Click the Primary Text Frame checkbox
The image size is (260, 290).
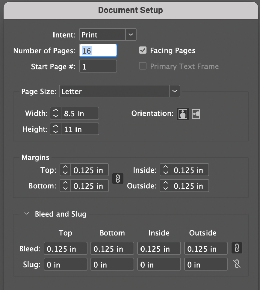click(143, 66)
